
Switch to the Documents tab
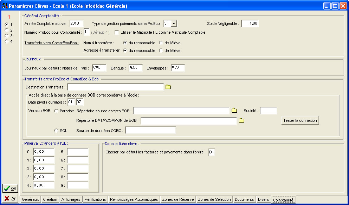[244, 199]
